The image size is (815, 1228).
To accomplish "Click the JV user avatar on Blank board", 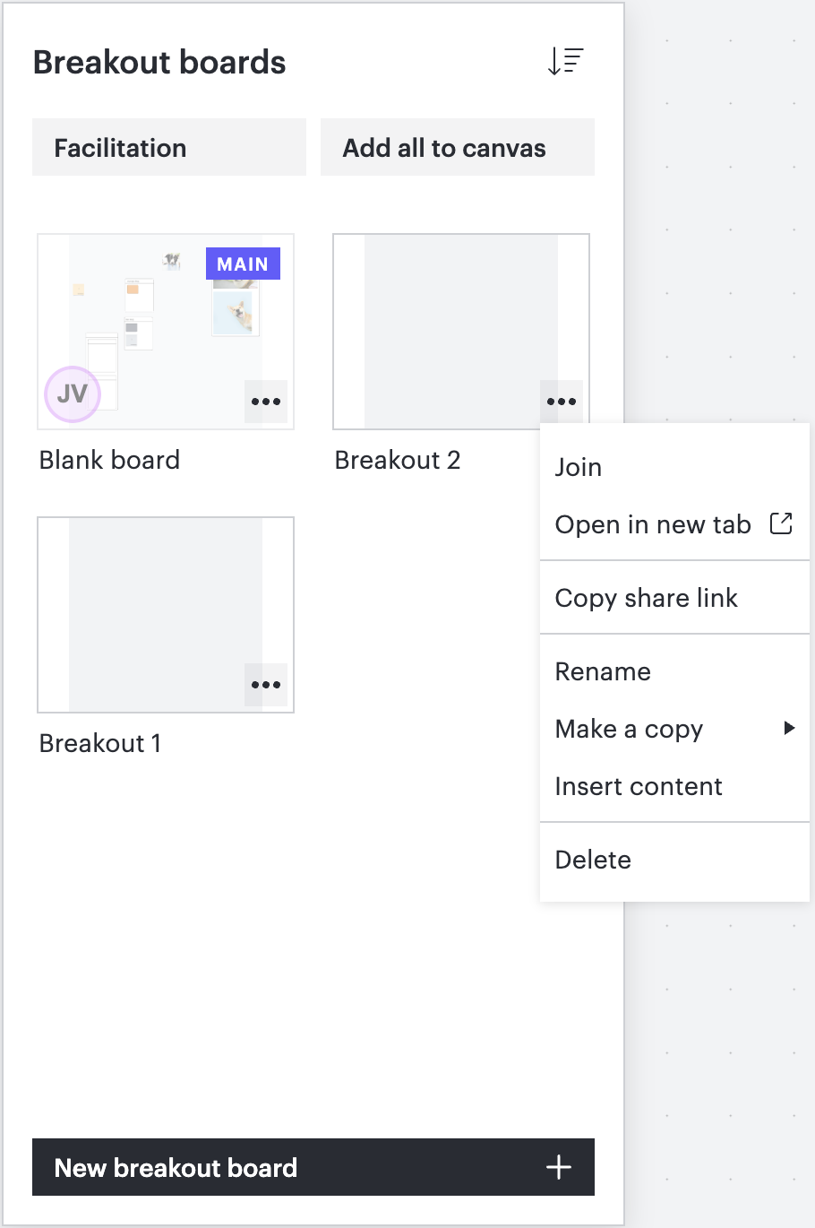I will [73, 393].
